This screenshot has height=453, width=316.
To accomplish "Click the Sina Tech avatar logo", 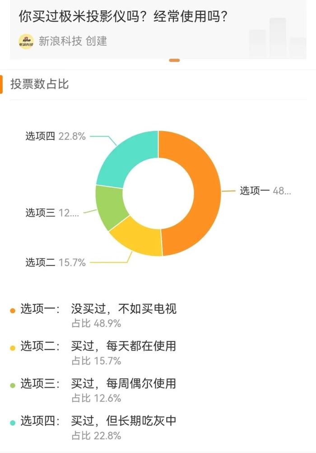I will pyautogui.click(x=26, y=41).
